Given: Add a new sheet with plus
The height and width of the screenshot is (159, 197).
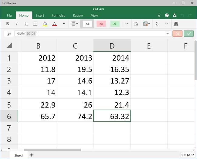Looking at the screenshot, I should (32, 155).
